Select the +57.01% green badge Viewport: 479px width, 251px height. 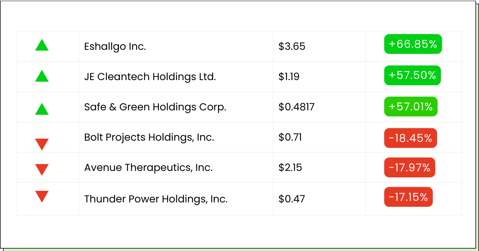point(411,106)
